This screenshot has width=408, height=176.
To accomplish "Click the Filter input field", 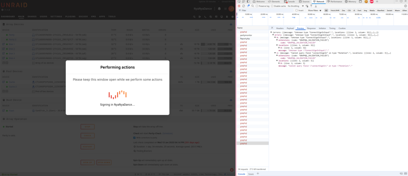I will click(267, 11).
